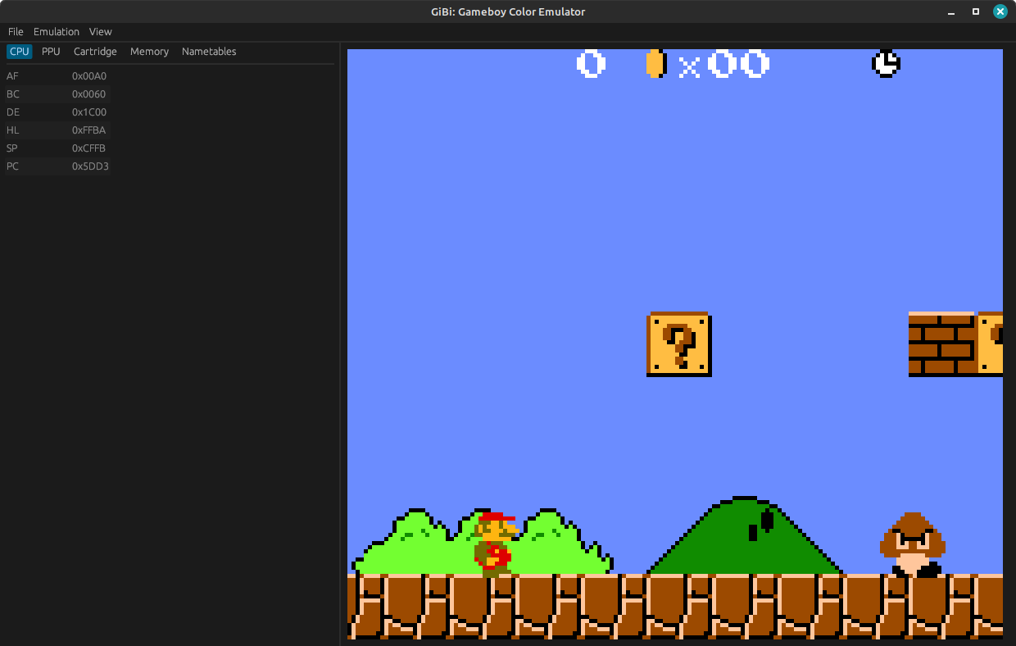Click the HL register label
The width and height of the screenshot is (1016, 646).
coord(12,130)
